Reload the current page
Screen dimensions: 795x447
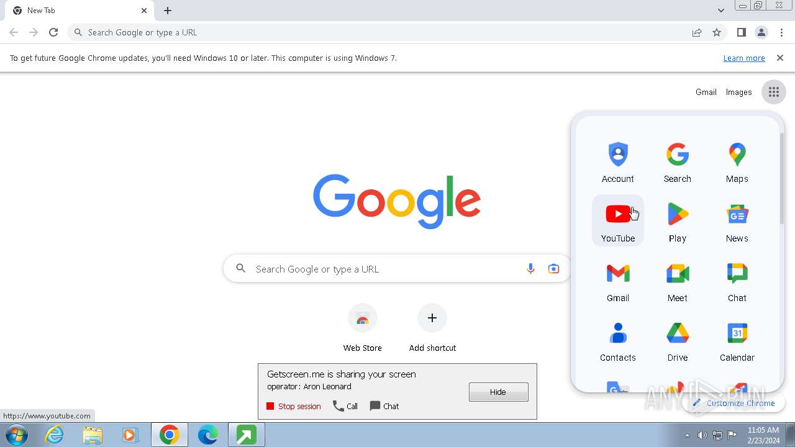(x=53, y=32)
